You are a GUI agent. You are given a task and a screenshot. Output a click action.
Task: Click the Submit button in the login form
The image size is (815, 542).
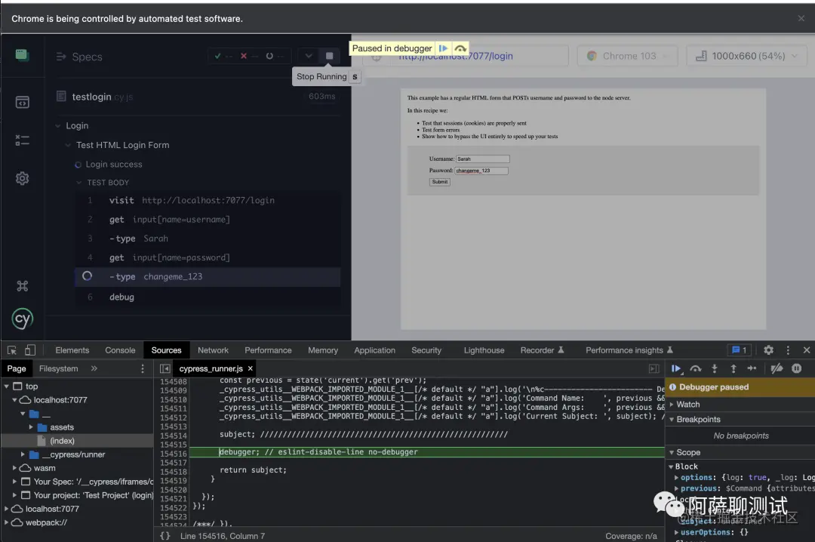[440, 181]
